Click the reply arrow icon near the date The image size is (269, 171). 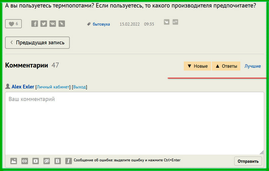166,22
